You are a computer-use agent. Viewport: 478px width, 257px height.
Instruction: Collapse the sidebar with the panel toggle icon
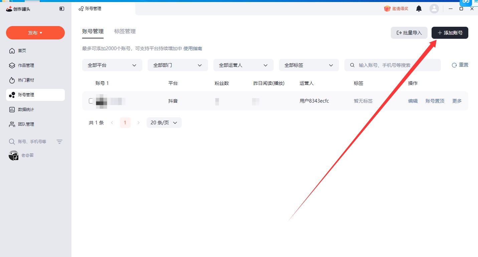pos(61,9)
